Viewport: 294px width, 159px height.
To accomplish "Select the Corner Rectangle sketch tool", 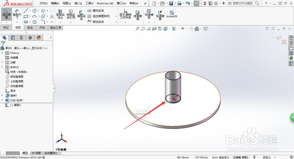I will click(26, 16).
